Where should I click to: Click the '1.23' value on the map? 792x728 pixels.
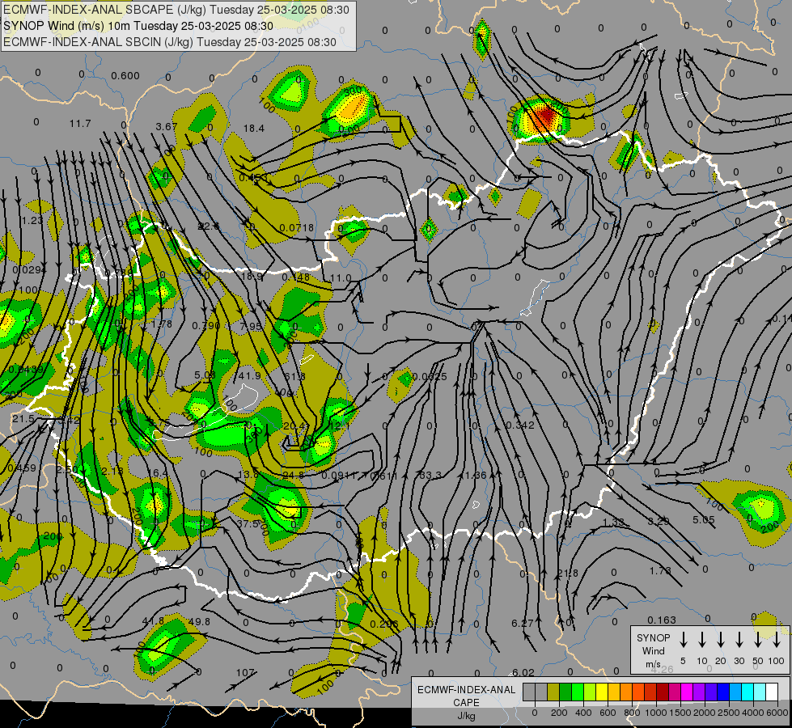(32, 220)
